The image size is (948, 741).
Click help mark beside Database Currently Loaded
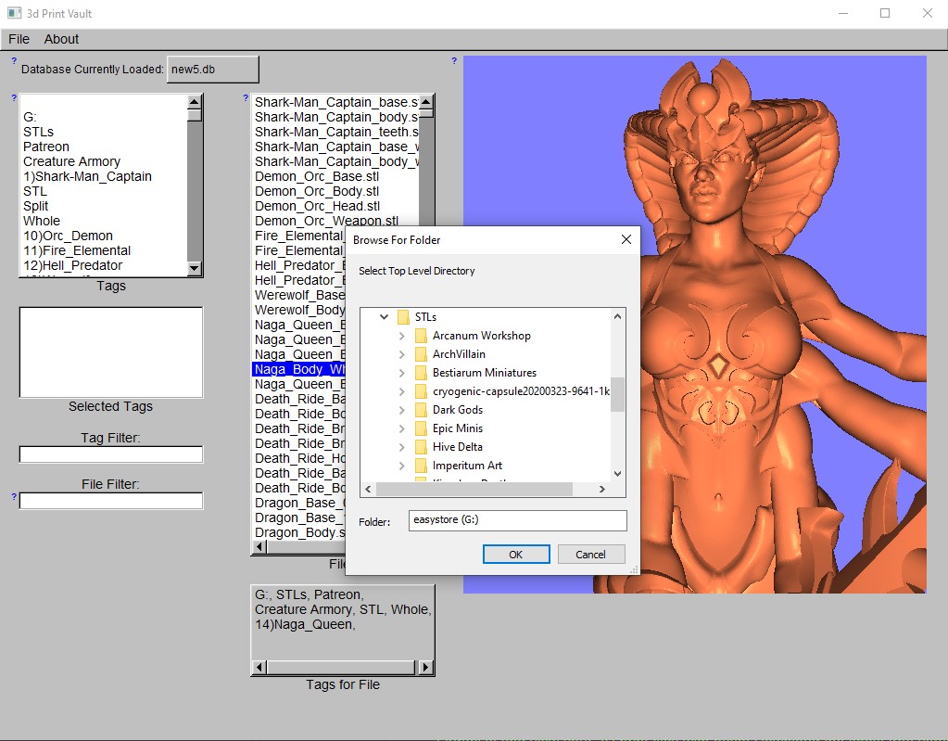click(x=14, y=61)
